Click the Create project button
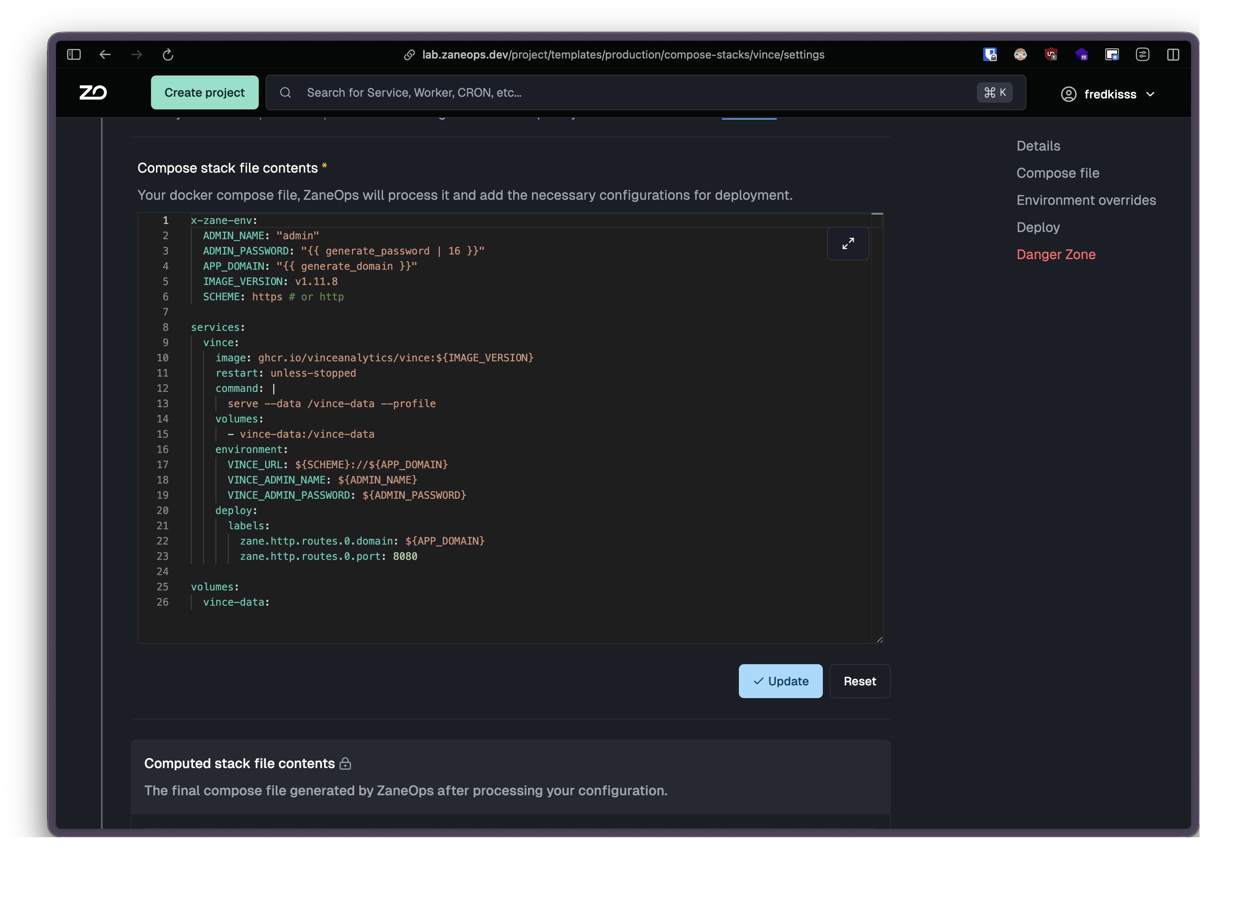Viewport: 1247px width, 900px height. [x=204, y=92]
